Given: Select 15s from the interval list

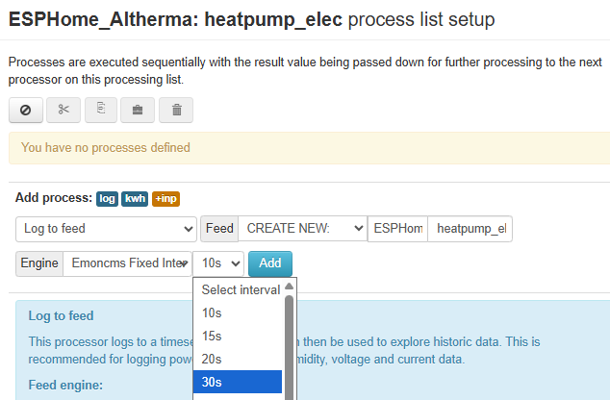Looking at the screenshot, I should pos(238,336).
